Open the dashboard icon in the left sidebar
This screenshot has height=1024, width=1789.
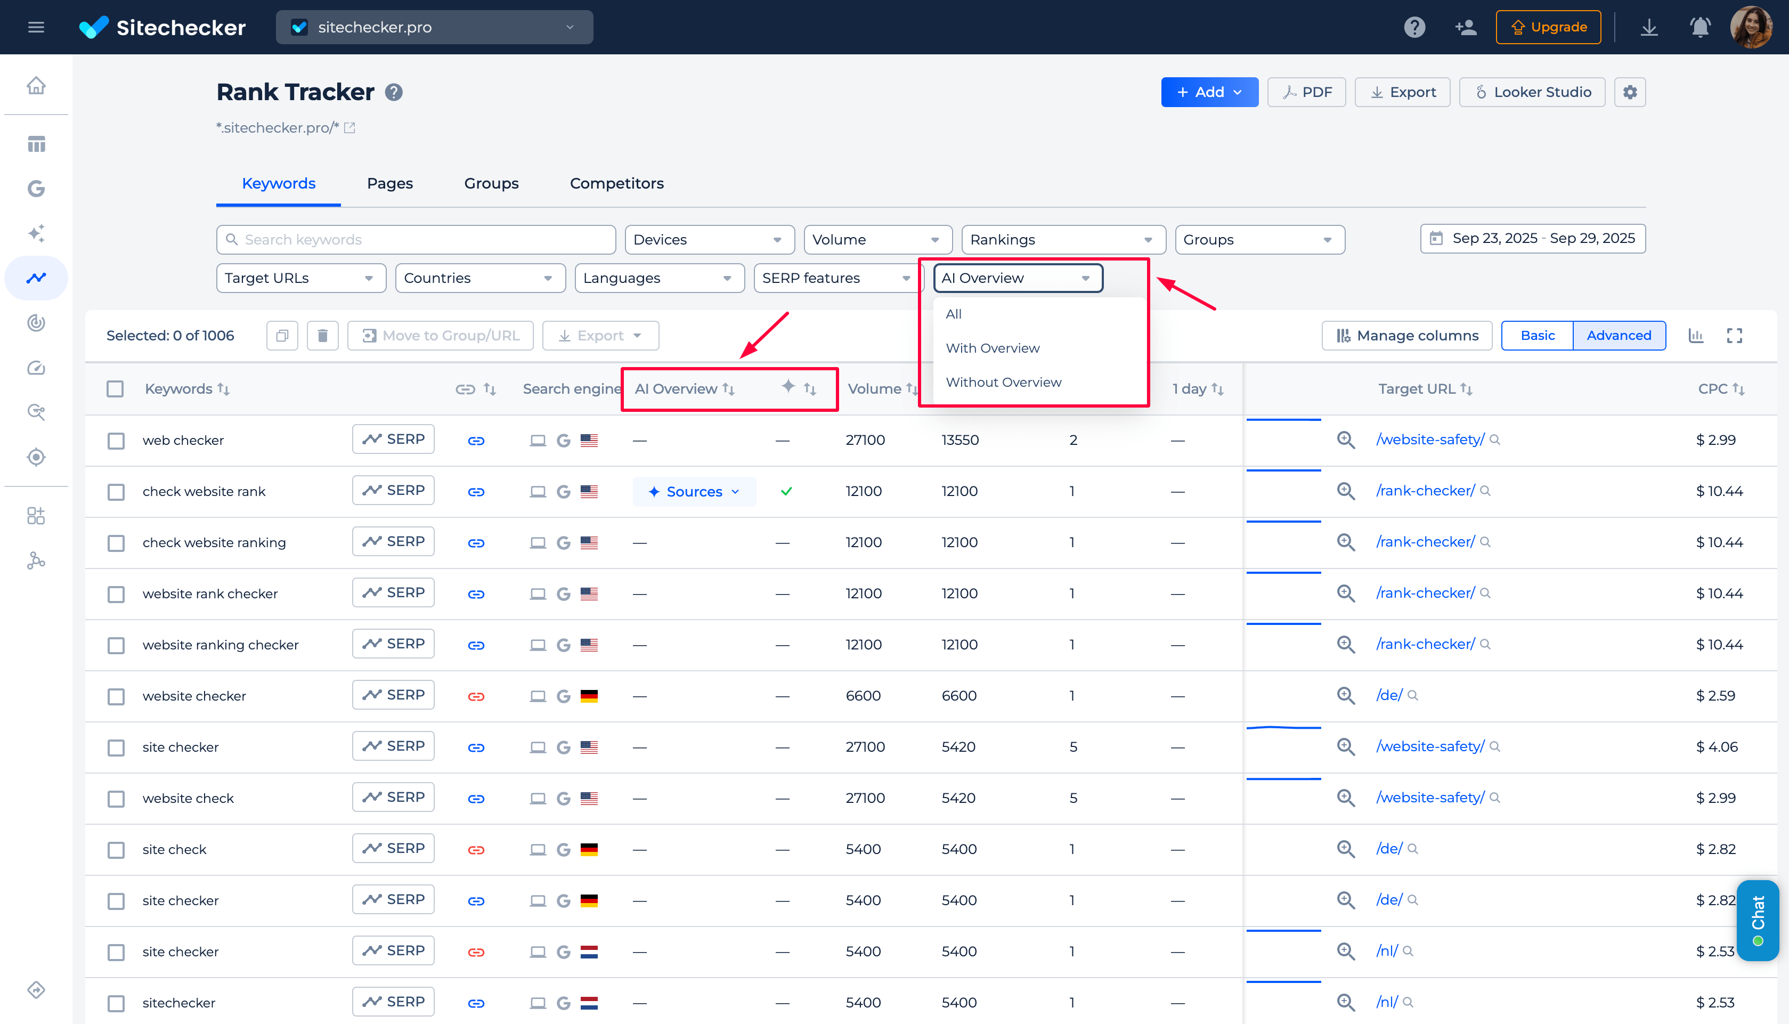click(x=36, y=143)
